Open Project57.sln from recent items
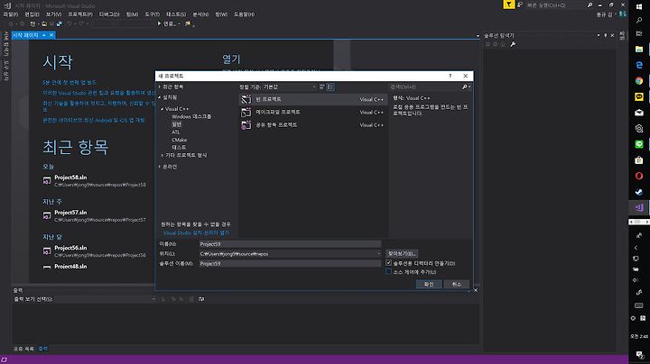Image resolution: width=650 pixels, height=364 pixels. point(70,213)
